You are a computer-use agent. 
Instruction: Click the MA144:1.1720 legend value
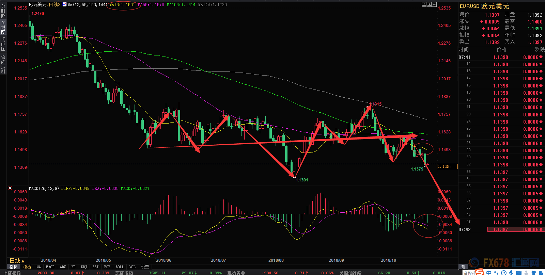(212, 4)
